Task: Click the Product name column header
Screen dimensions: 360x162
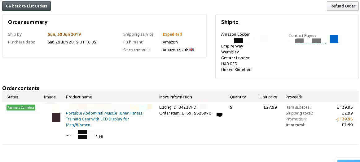Action: [x=79, y=97]
